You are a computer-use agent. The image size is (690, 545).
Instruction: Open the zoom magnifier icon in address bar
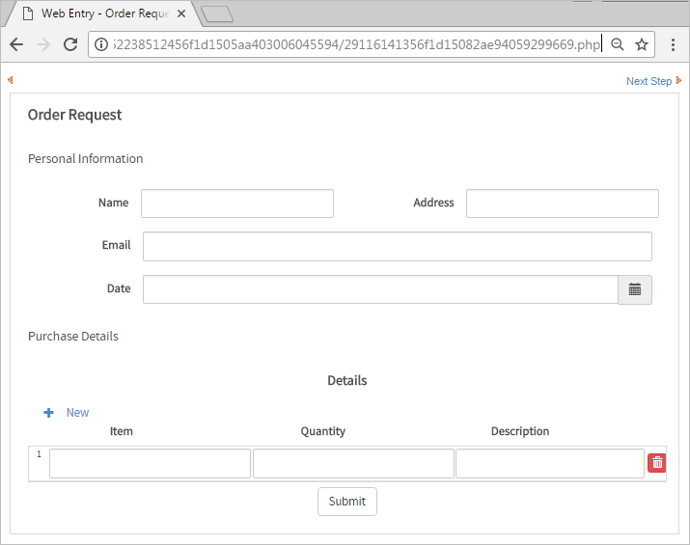pos(618,44)
